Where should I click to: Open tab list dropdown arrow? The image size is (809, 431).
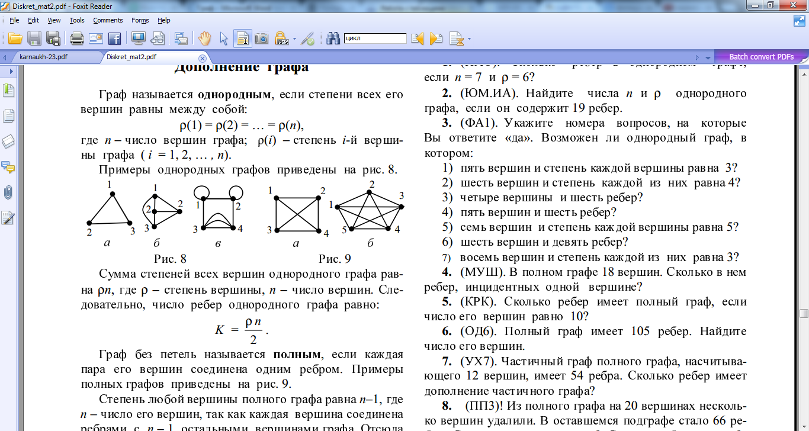[x=707, y=57]
